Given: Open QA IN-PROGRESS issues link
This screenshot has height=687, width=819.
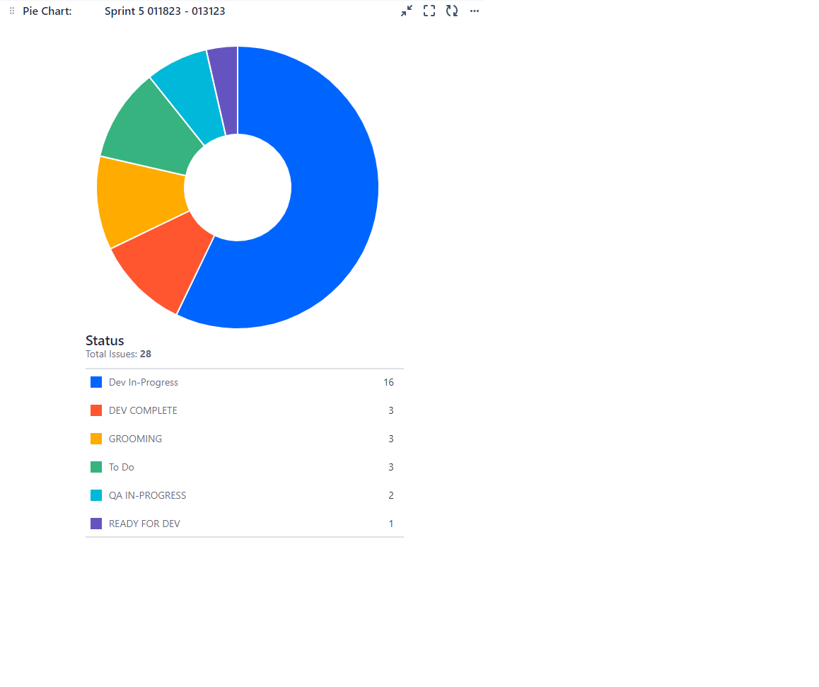Looking at the screenshot, I should click(x=147, y=495).
